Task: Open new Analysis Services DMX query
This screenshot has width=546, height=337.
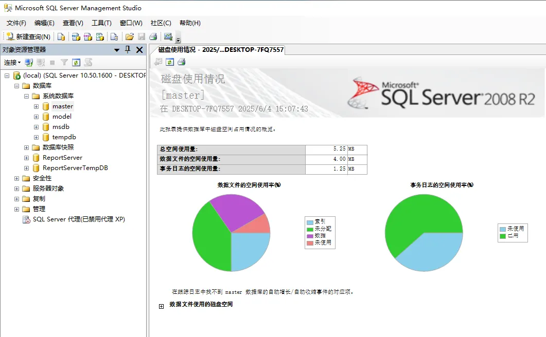Action: tap(88, 36)
